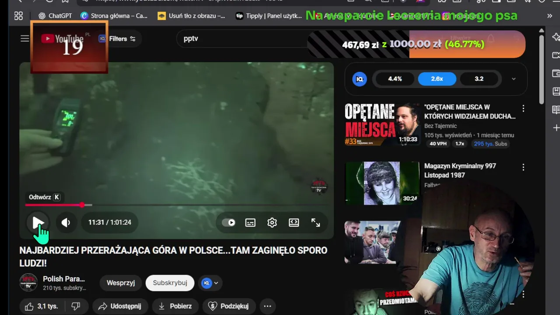Viewport: 560px width, 315px height.
Task: Open Magazyn Kryminalny 997 thumbnail
Action: coord(382,183)
